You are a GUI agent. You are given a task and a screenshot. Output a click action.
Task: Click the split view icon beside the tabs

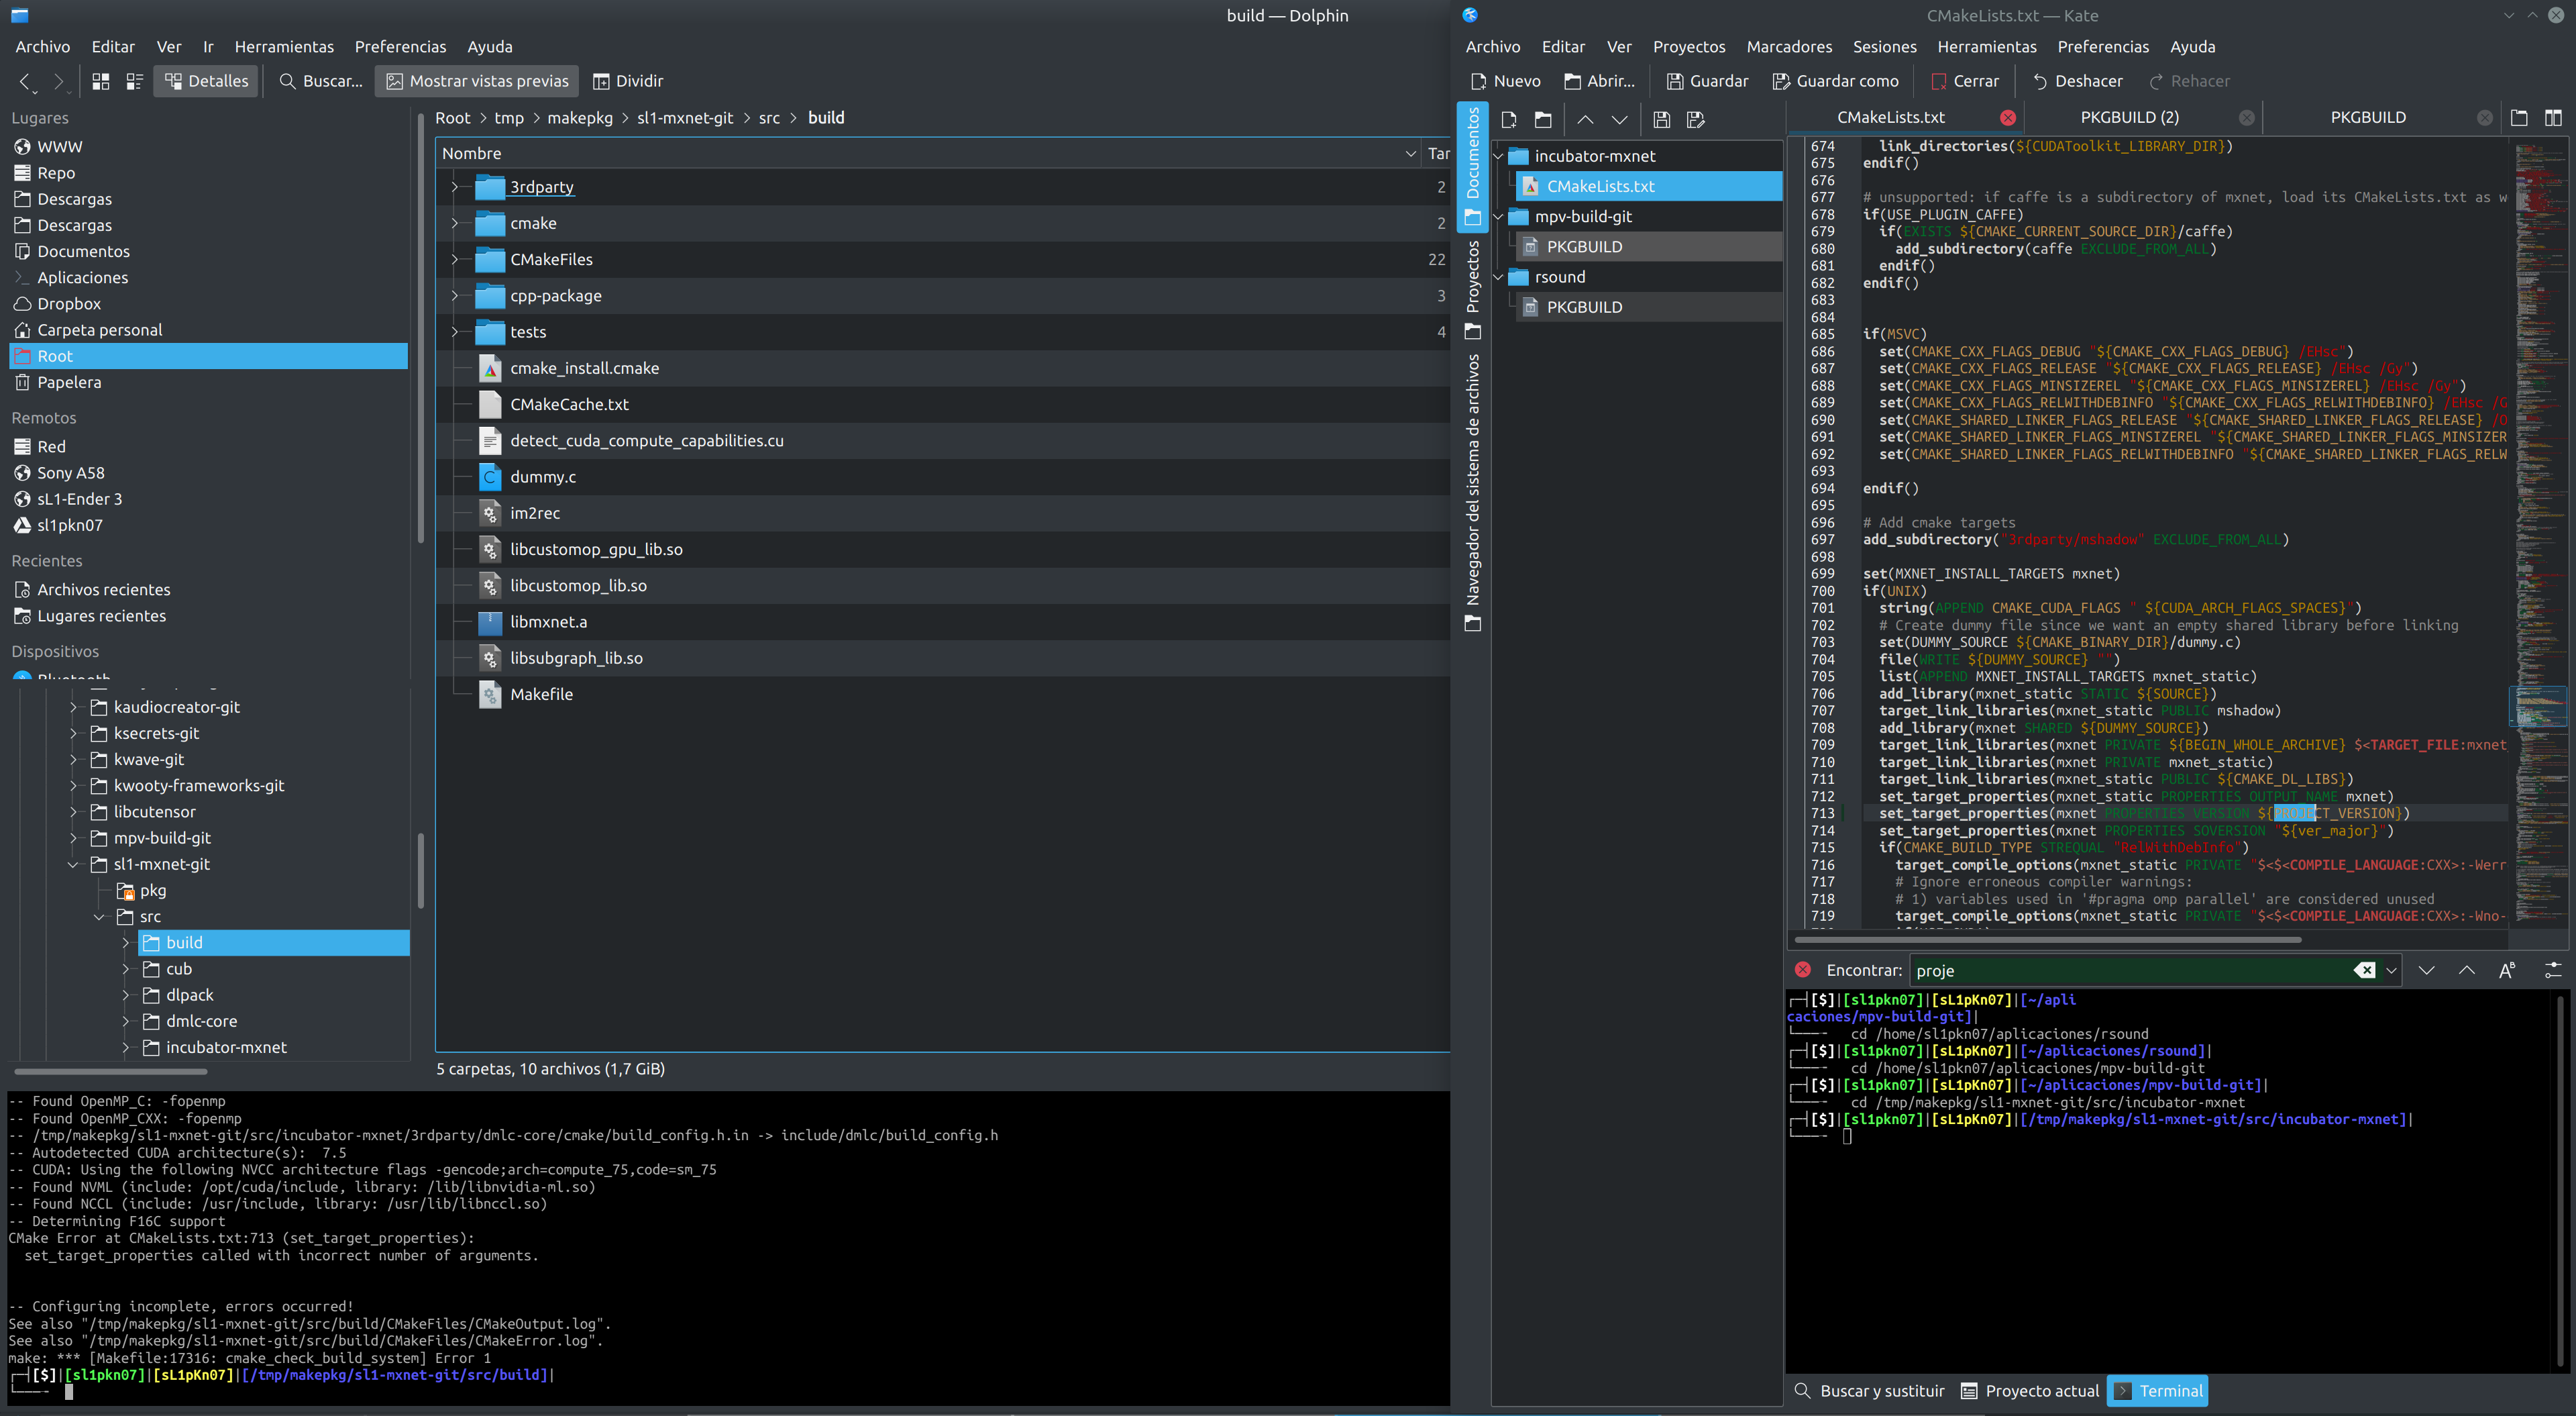pyautogui.click(x=2553, y=118)
